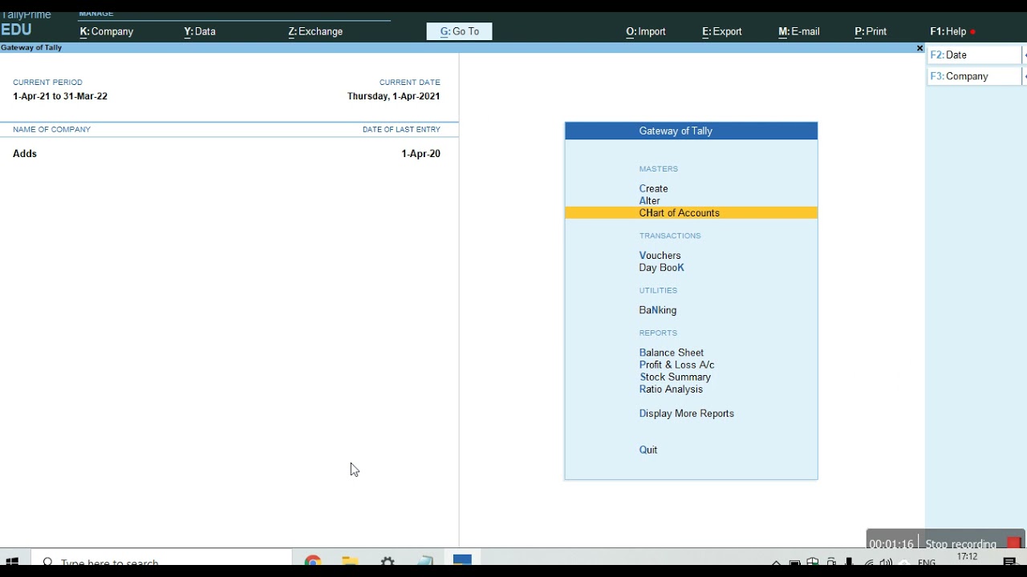
Task: Open Vouchers under Transactions
Action: pos(660,256)
